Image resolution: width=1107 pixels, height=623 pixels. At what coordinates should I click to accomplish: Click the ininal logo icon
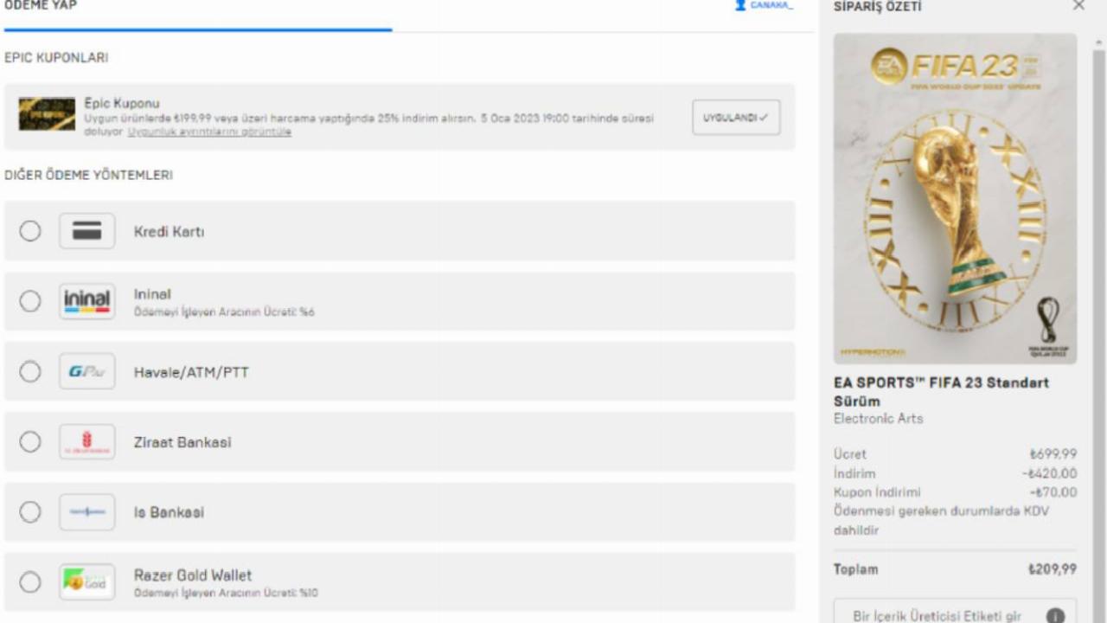click(x=87, y=301)
